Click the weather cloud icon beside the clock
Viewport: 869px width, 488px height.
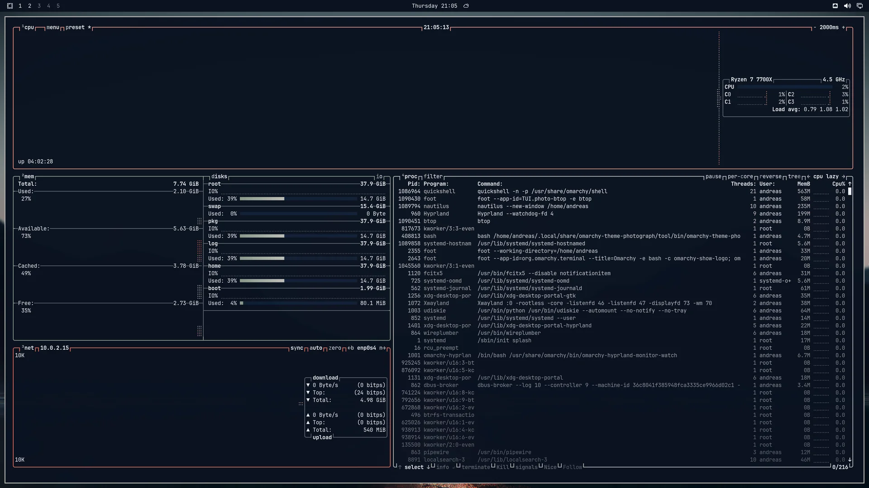tap(466, 6)
